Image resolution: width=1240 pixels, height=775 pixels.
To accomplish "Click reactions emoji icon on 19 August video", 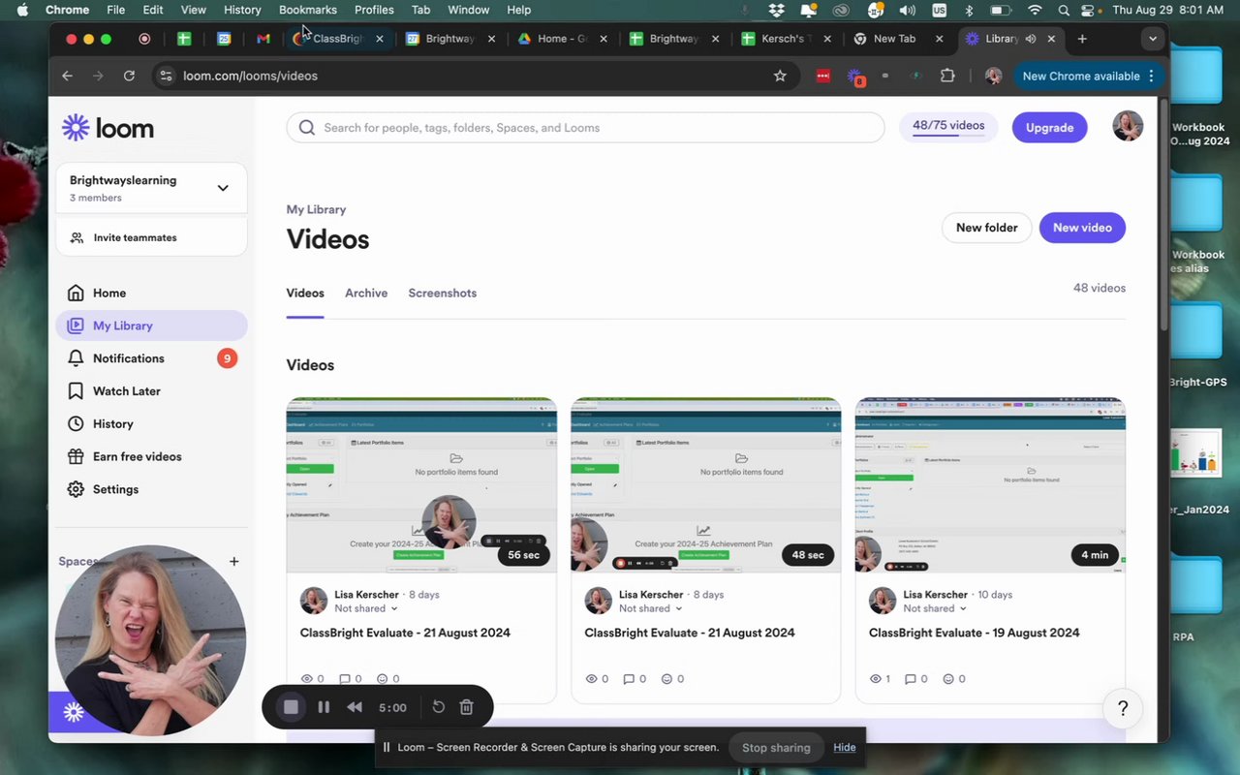I will (x=948, y=679).
